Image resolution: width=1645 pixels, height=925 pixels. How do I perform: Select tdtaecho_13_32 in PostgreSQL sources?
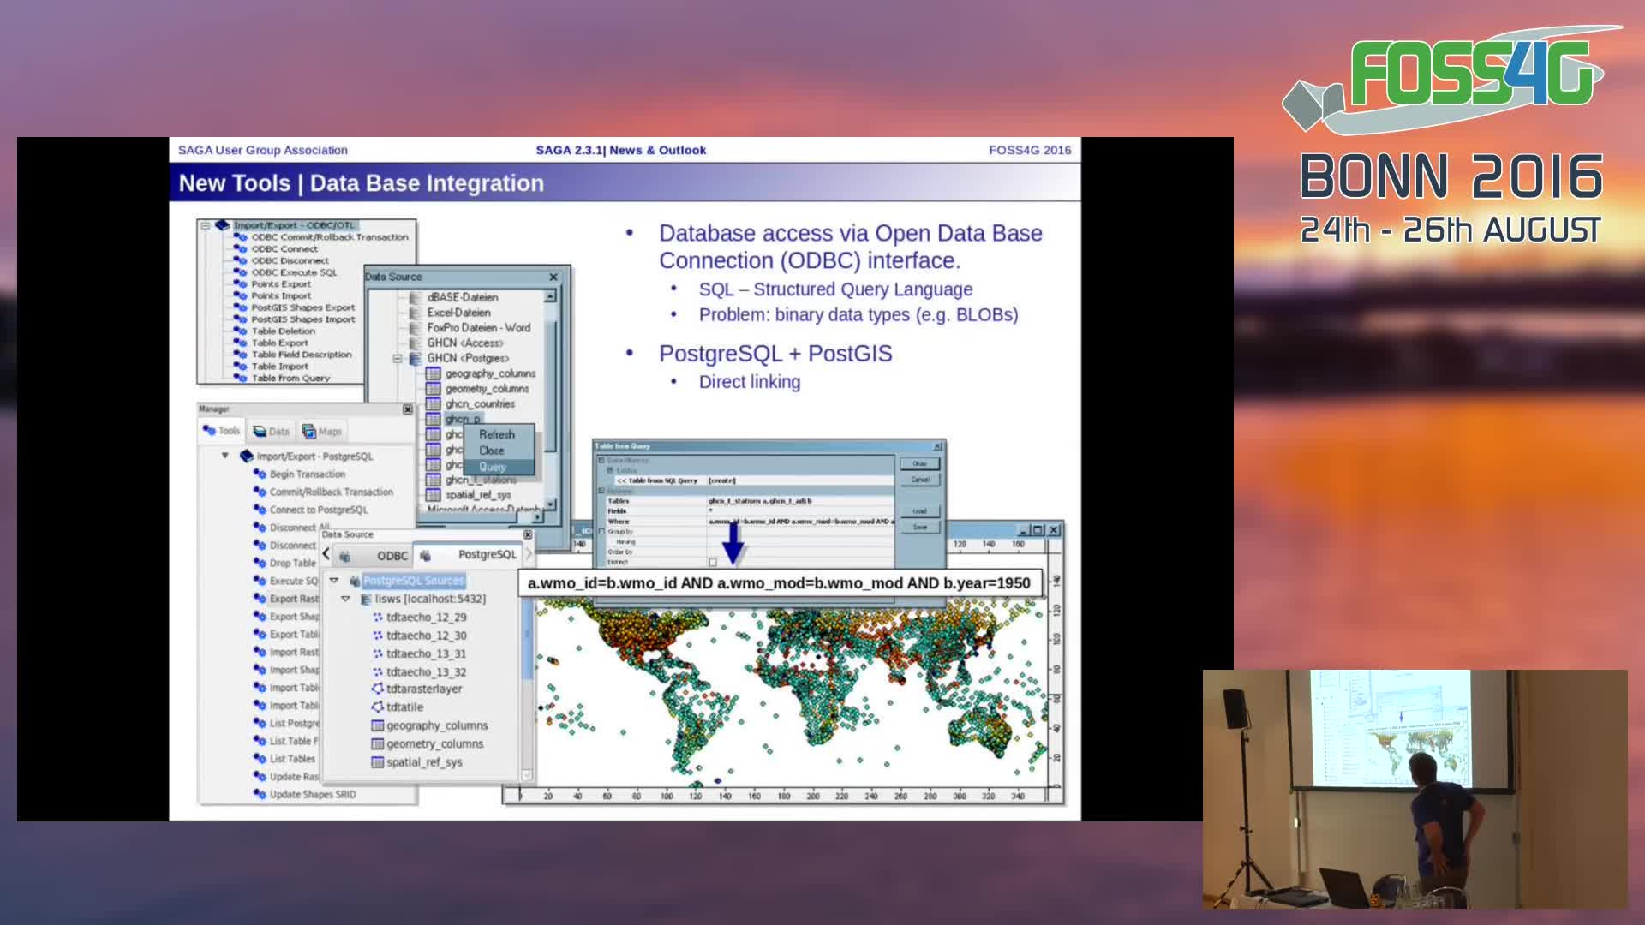click(426, 672)
